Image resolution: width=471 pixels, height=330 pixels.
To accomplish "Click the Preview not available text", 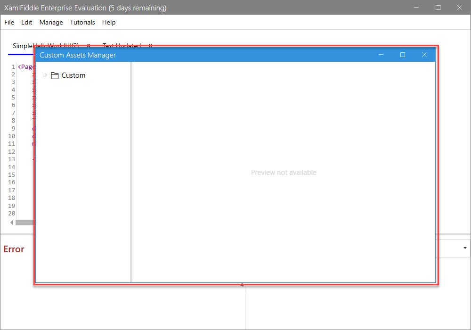I will (x=284, y=173).
